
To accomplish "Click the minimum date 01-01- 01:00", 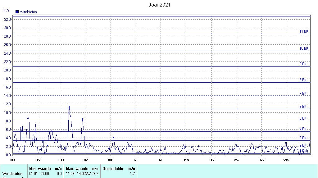I will [39, 174].
